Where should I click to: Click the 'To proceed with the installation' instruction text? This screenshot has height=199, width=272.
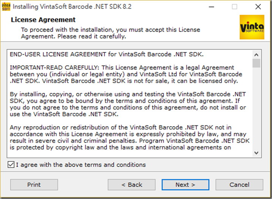click(x=110, y=33)
